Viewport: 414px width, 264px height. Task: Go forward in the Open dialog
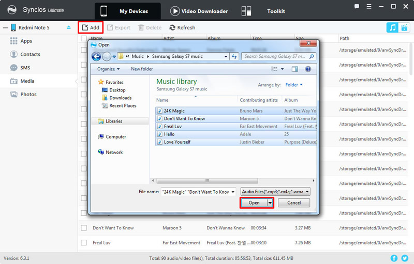coord(107,56)
